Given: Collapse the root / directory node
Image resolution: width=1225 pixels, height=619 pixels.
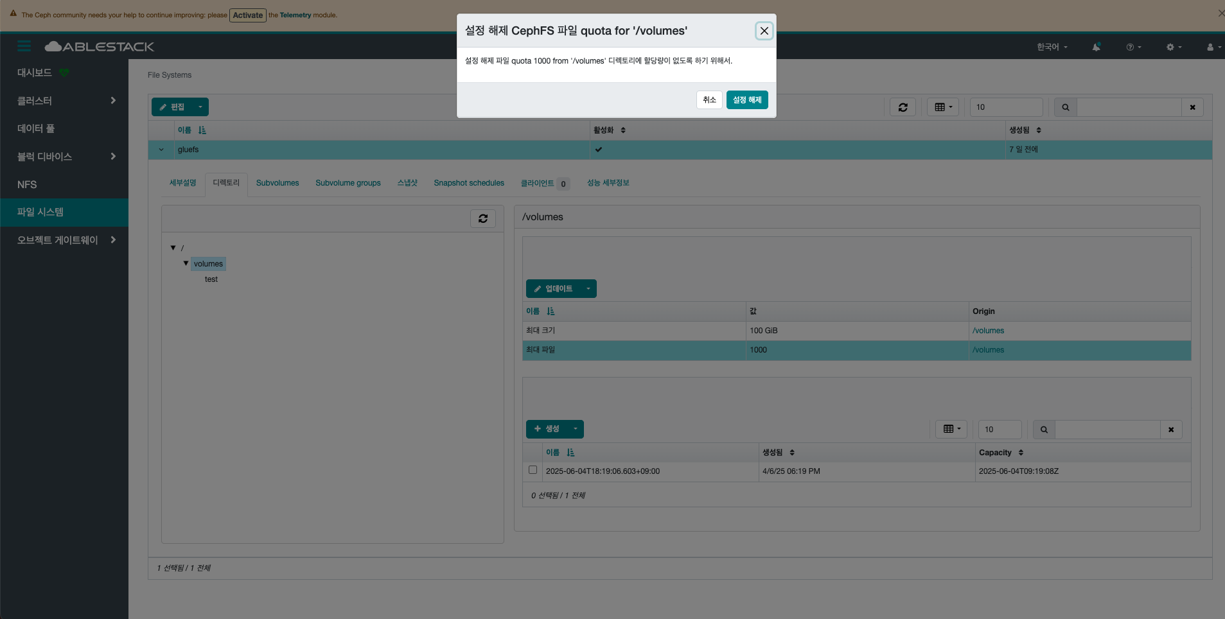Looking at the screenshot, I should (173, 247).
